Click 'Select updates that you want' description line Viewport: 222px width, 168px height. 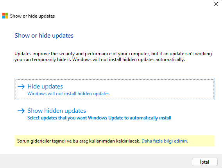pyautogui.click(x=99, y=118)
